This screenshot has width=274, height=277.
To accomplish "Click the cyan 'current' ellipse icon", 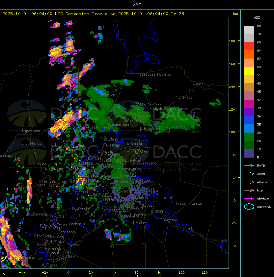I will pos(249,207).
